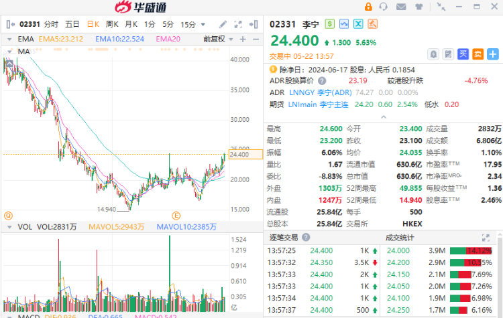Viewport: 503px width, 318px height.
Task: Click the orange auction gavel badge
Action: 372,23
